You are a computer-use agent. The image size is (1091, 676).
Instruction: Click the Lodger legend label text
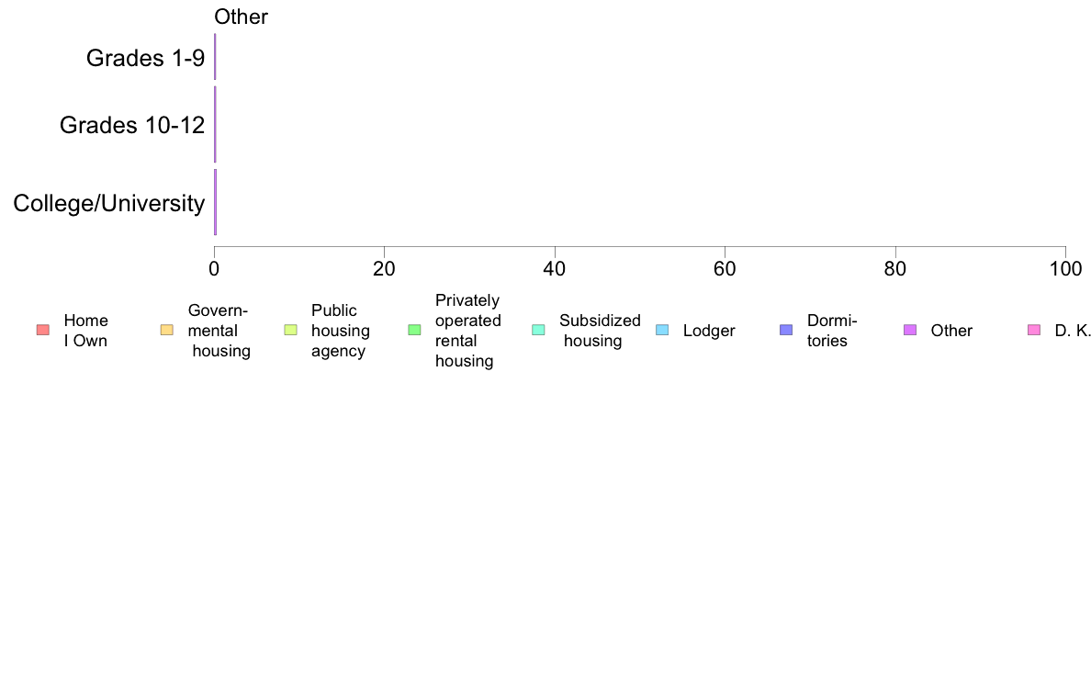pyautogui.click(x=709, y=331)
